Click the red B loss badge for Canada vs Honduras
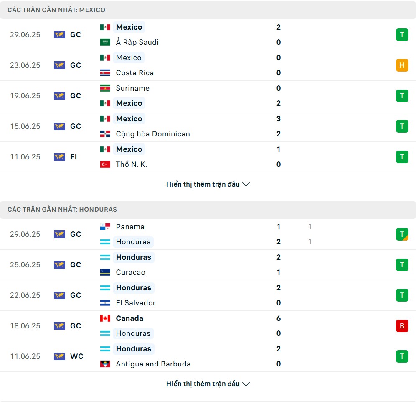Image resolution: width=416 pixels, height=402 pixels. [x=402, y=326]
